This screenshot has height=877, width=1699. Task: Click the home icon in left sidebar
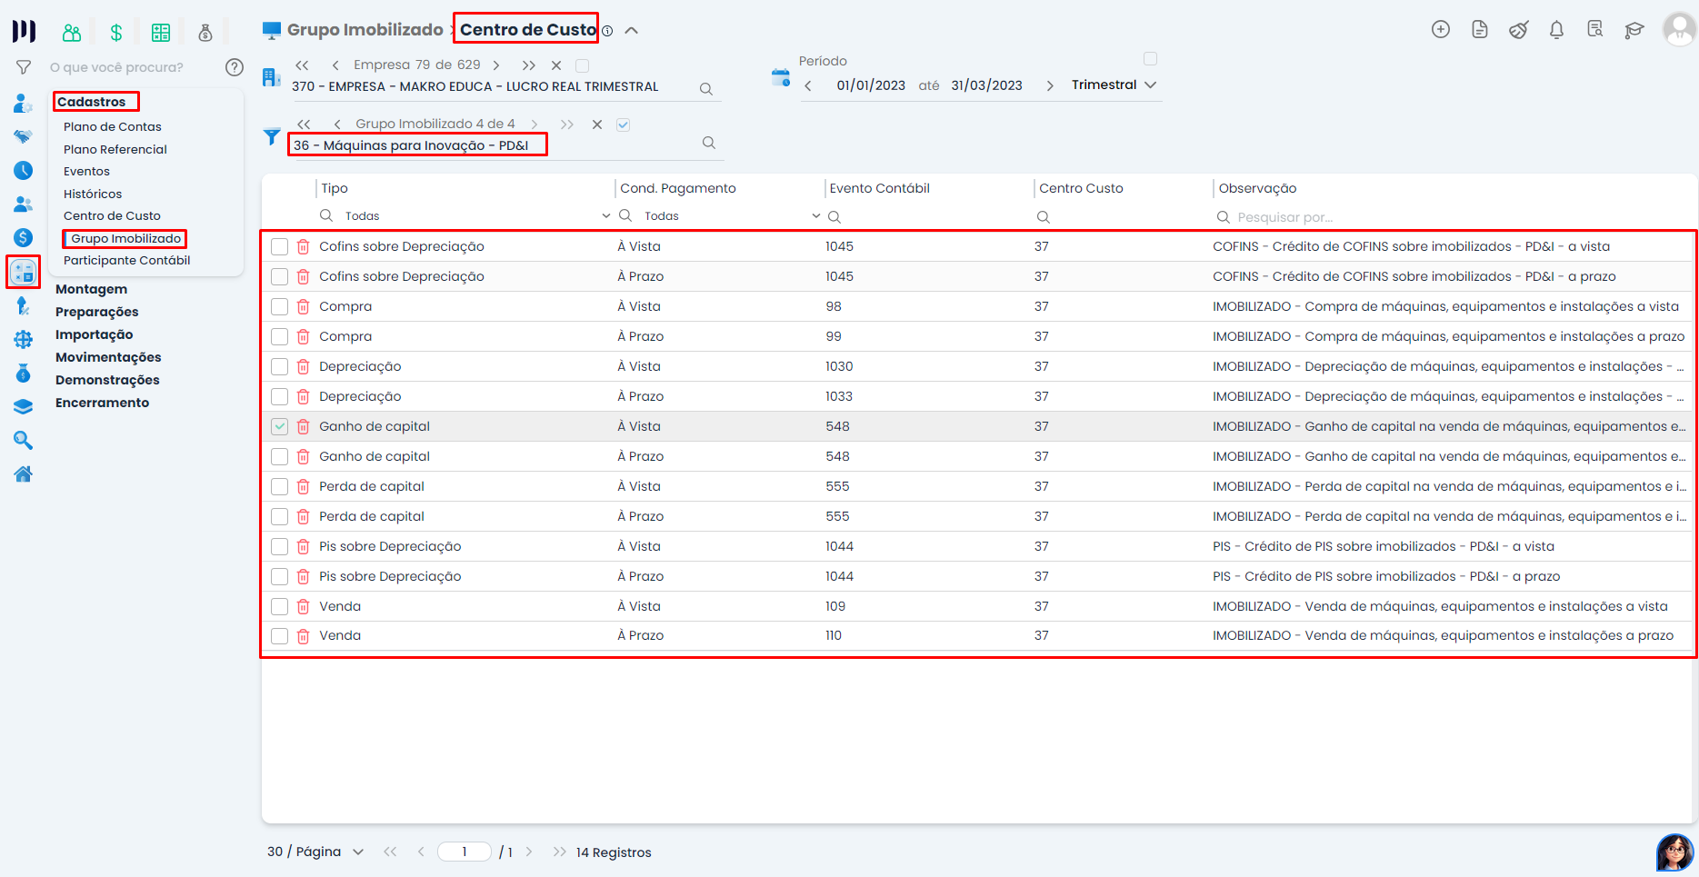point(24,473)
